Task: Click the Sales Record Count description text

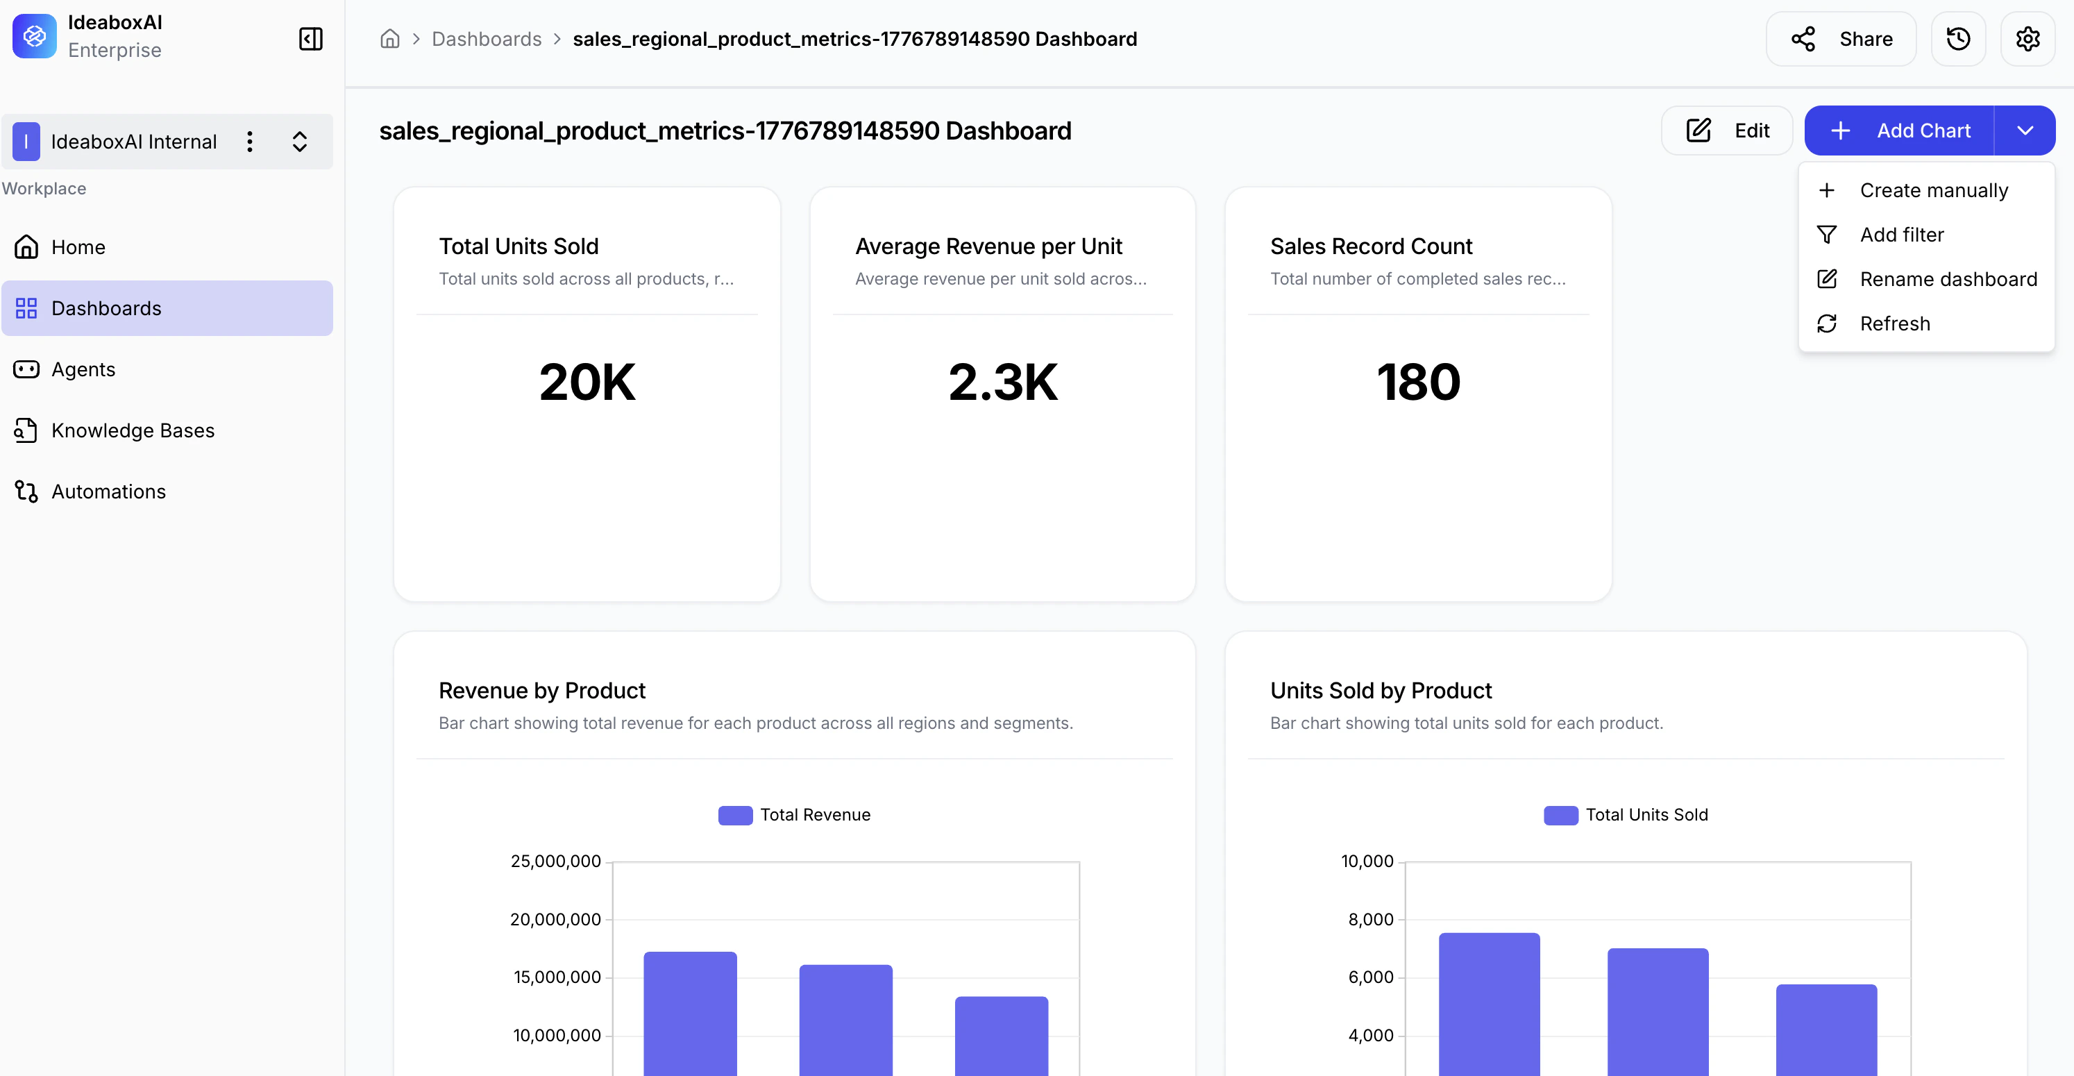Action: [1418, 278]
